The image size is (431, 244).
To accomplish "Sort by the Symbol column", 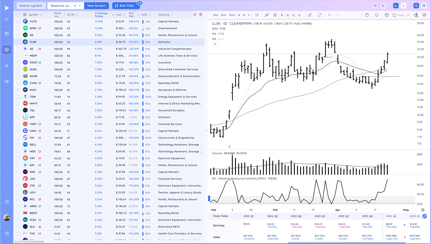I will coord(35,15).
